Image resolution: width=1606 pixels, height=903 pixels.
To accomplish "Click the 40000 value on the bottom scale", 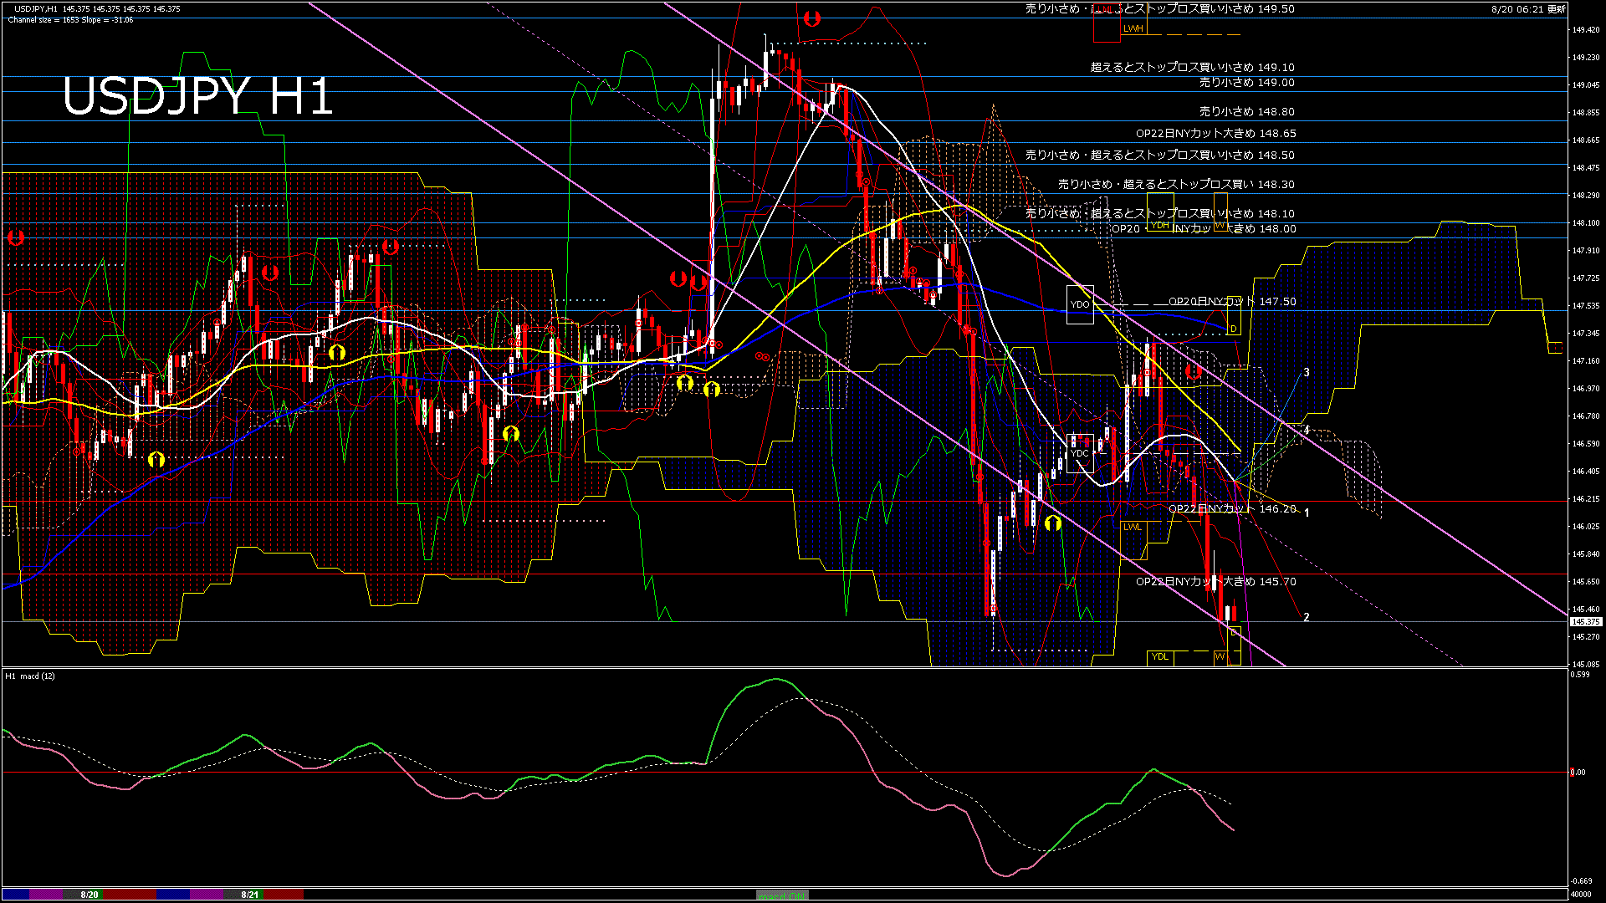I will point(1580,895).
